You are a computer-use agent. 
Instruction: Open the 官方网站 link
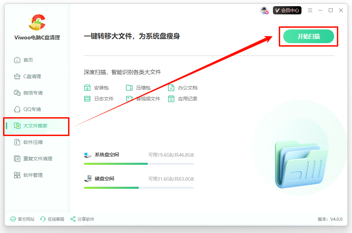click(x=22, y=219)
